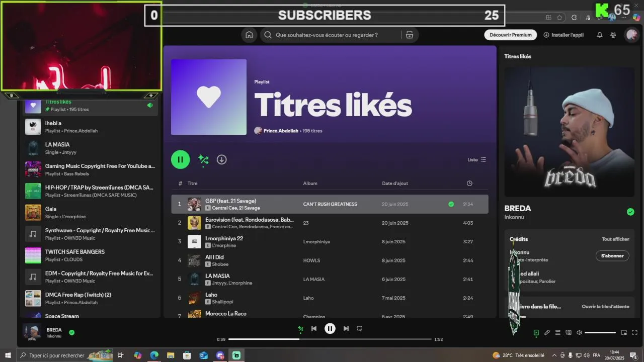Open connect to a device icon
644x362 pixels.
click(x=569, y=332)
